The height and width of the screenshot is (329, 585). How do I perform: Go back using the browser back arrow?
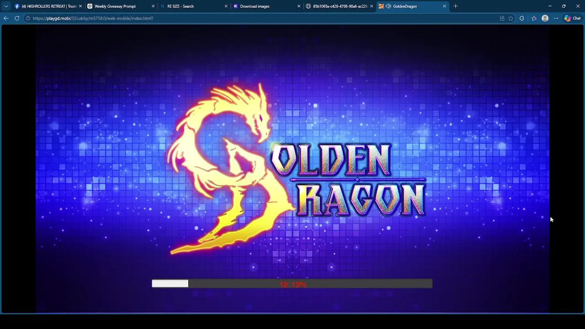point(6,18)
